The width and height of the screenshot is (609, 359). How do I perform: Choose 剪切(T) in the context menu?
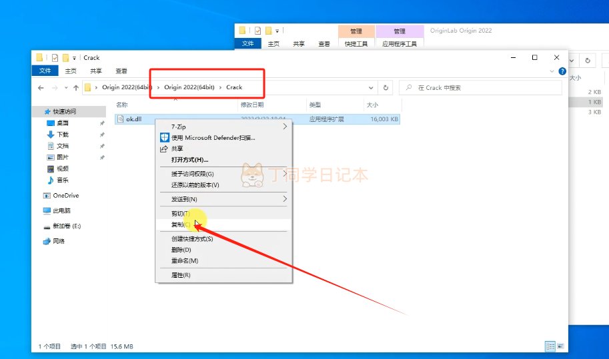click(223, 213)
